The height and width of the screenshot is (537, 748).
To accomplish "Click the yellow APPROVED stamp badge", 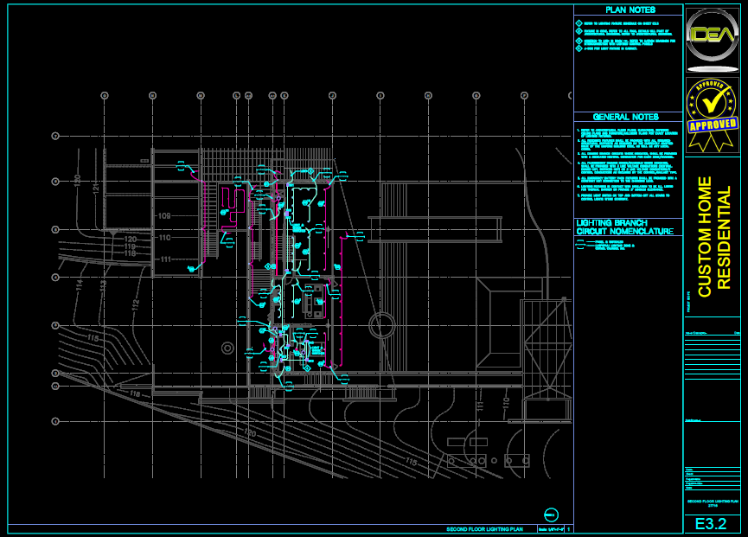I will [x=713, y=116].
